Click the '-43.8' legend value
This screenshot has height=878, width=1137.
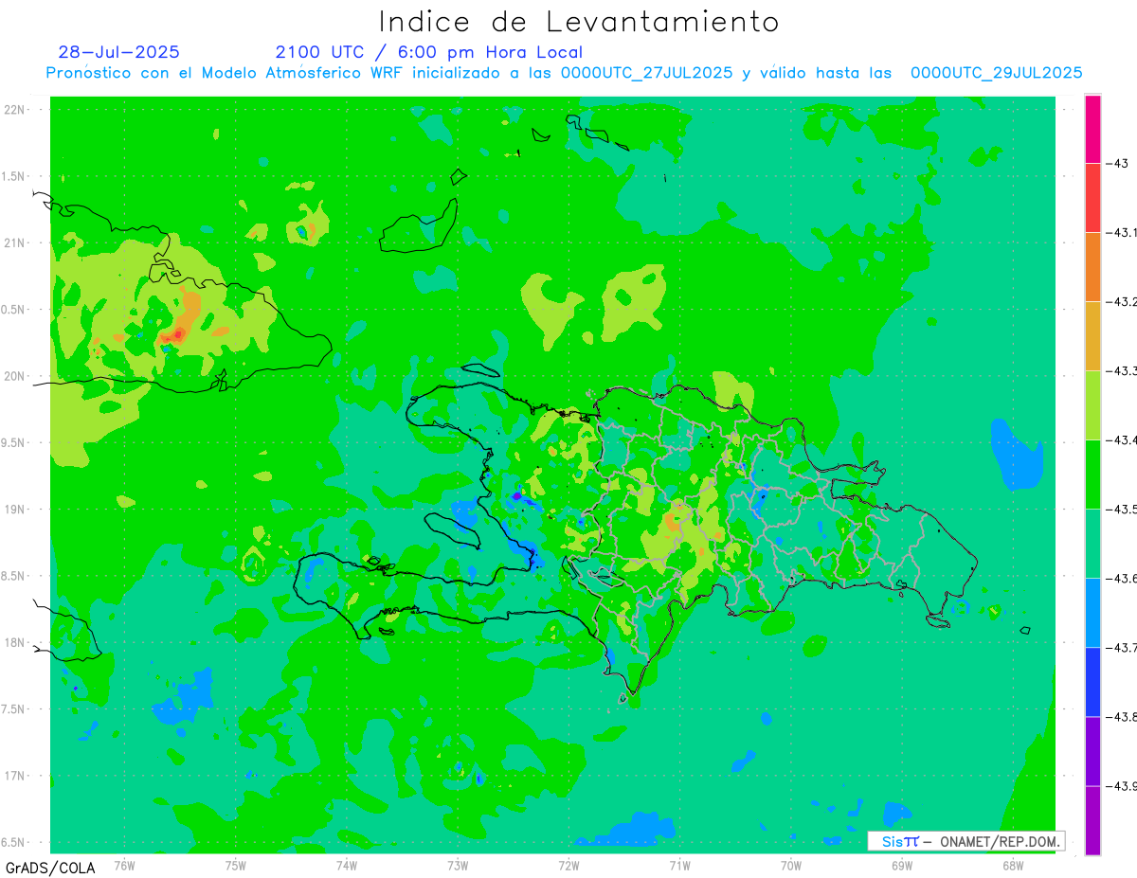click(1122, 716)
